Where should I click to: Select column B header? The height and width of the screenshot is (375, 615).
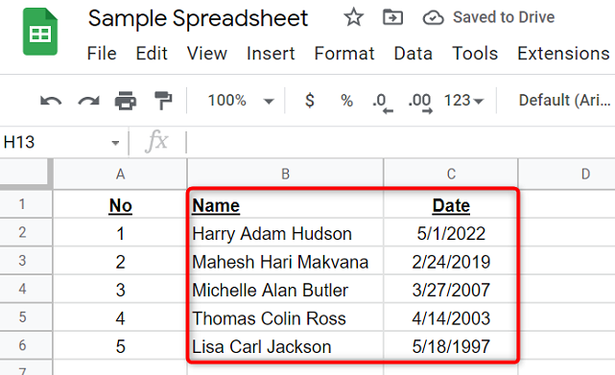click(286, 175)
